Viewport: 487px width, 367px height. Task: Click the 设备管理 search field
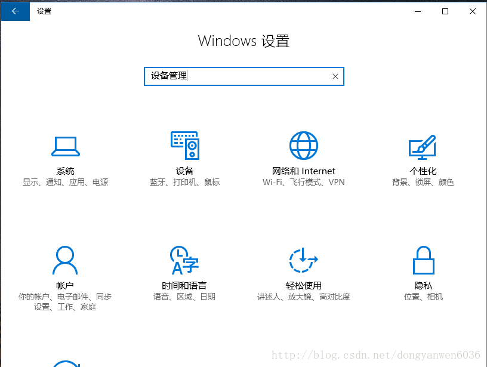(x=244, y=76)
